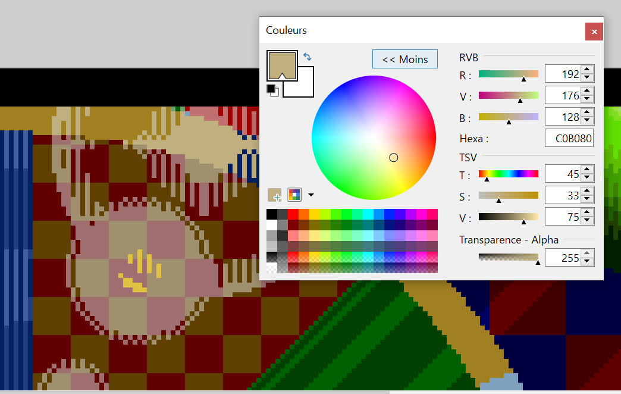The width and height of the screenshot is (621, 394).
Task: Pick the cyan swatch in top row
Action: (368, 214)
